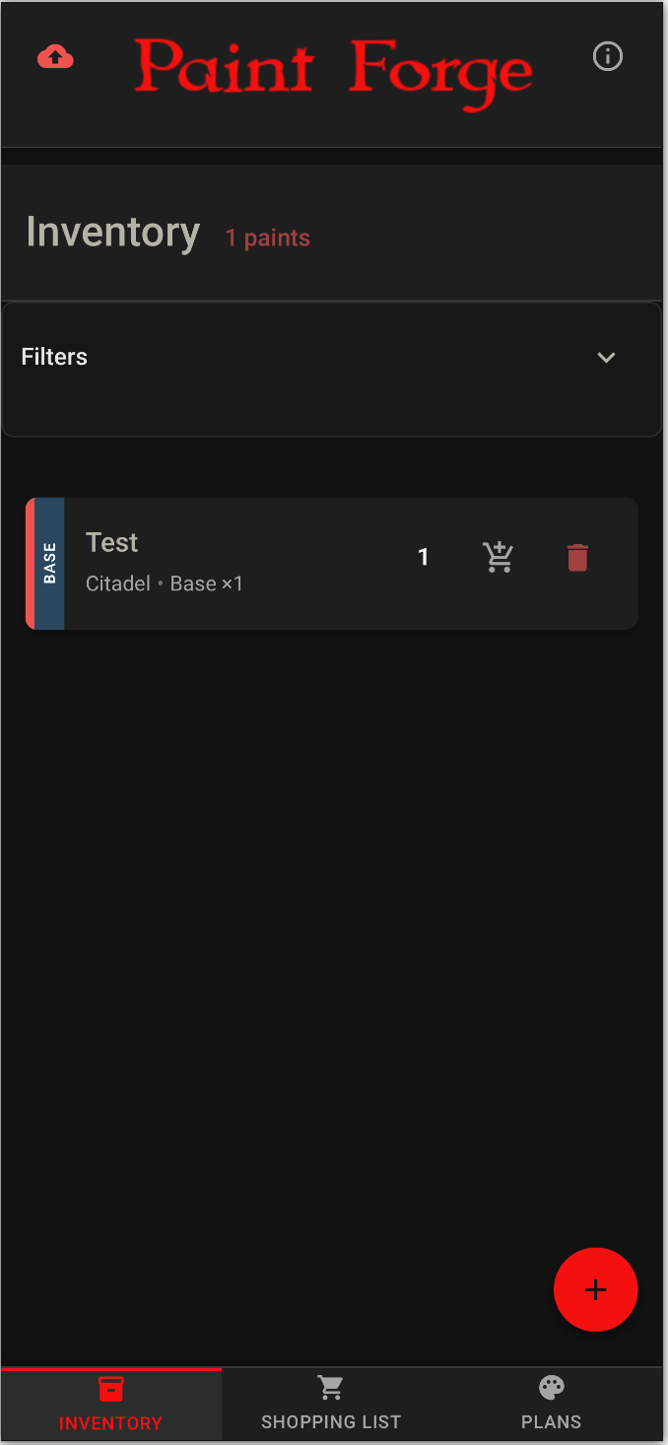This screenshot has height=1445, width=668.
Task: Collapse the Filters section header
Action: click(54, 357)
